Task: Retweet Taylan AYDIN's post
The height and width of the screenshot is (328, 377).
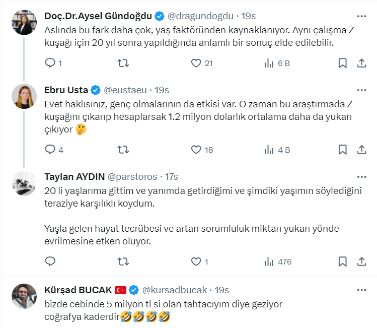Action: tap(123, 262)
